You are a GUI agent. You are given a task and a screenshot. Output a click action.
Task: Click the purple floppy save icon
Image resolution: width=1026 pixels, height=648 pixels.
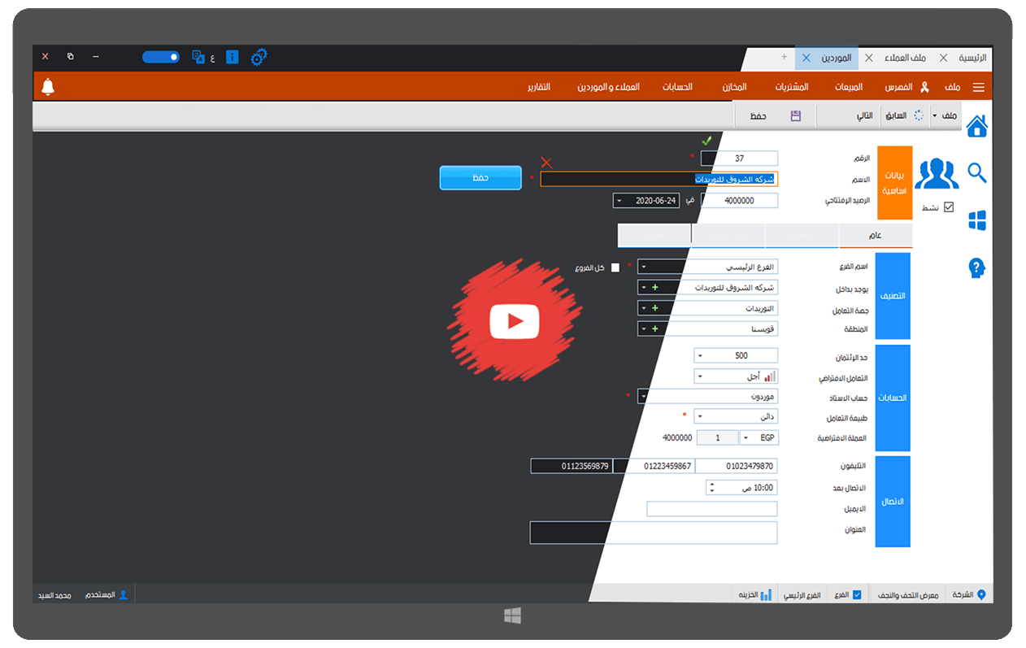pos(796,116)
